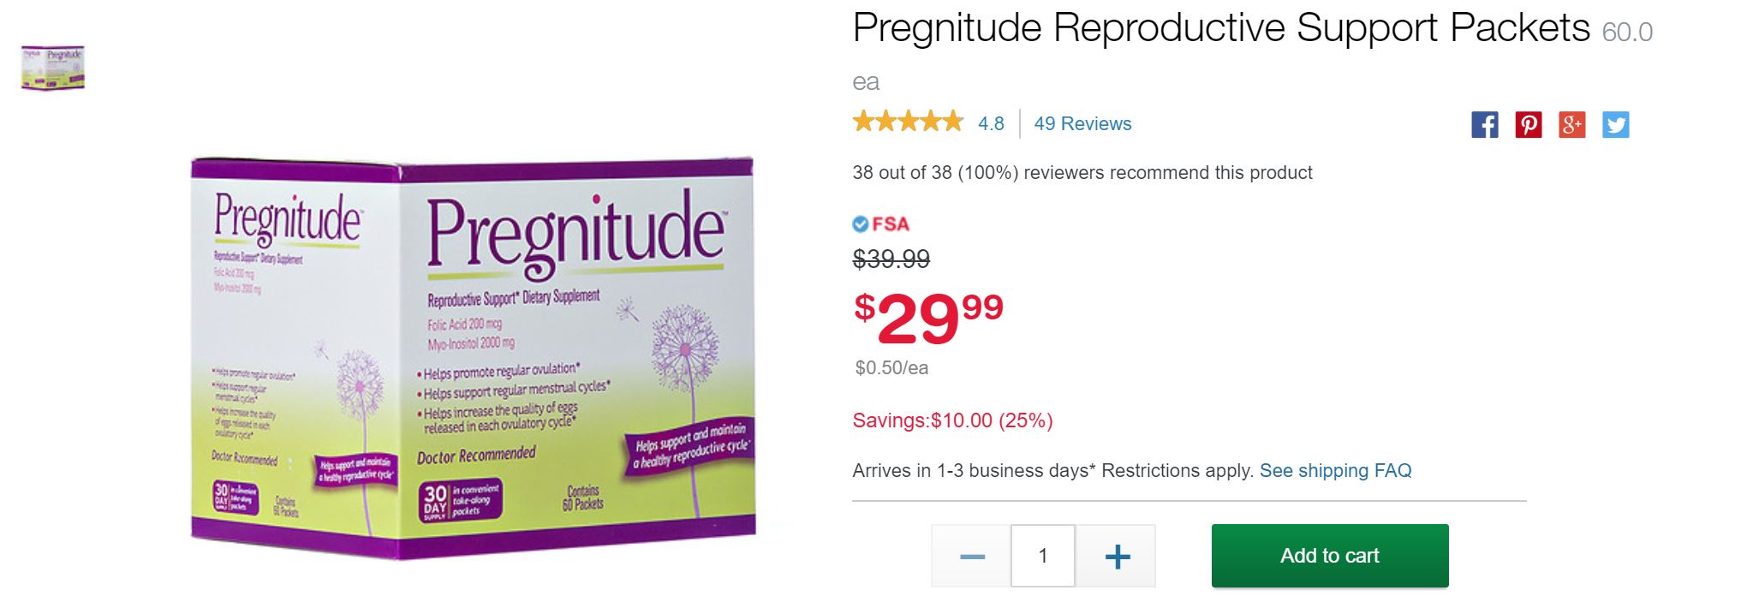Open the See shipping FAQ link
The image size is (1741, 614).
1335,471
